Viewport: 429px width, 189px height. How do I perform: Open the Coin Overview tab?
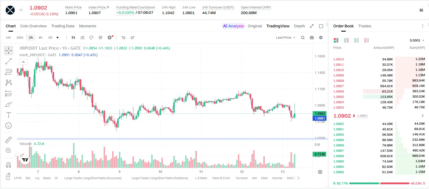(33, 26)
